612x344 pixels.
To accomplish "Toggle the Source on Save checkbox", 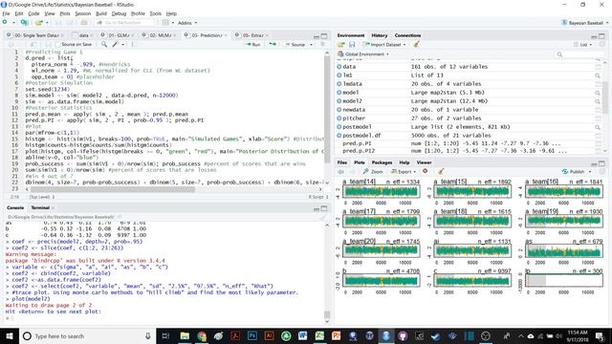I will click(x=58, y=45).
